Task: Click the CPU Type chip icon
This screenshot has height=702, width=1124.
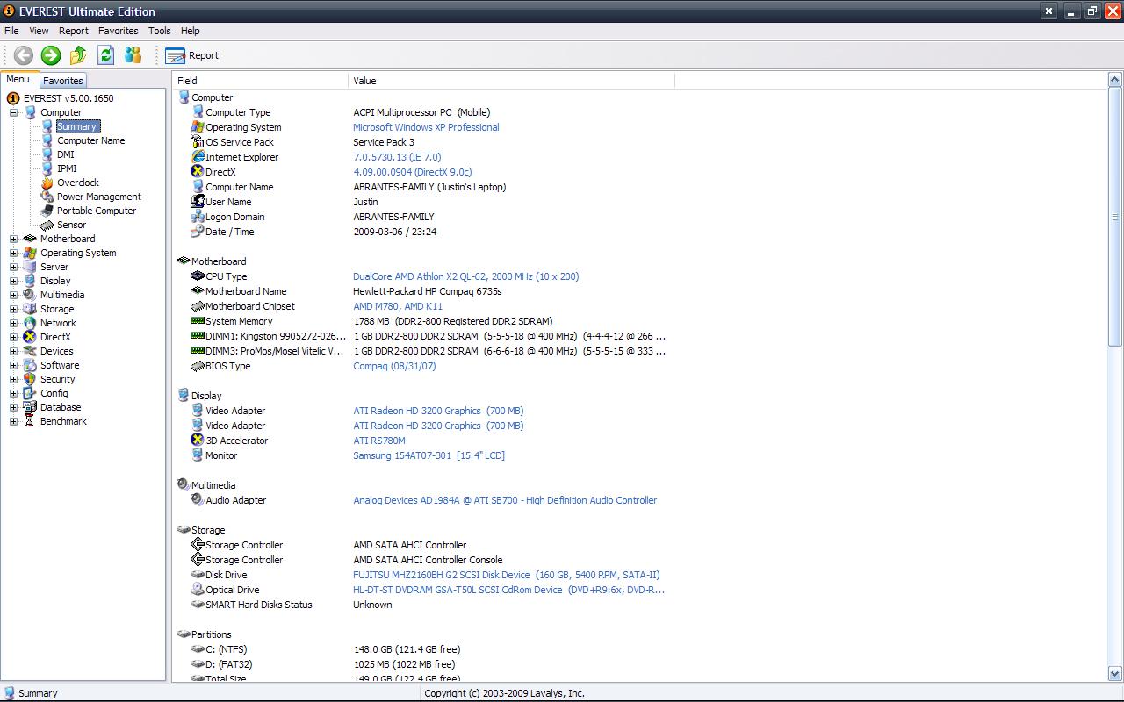Action: (198, 276)
